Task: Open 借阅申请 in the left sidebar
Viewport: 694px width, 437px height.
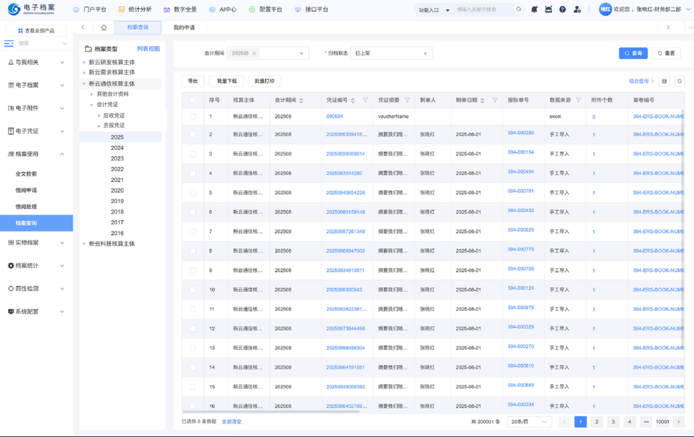Action: 26,190
